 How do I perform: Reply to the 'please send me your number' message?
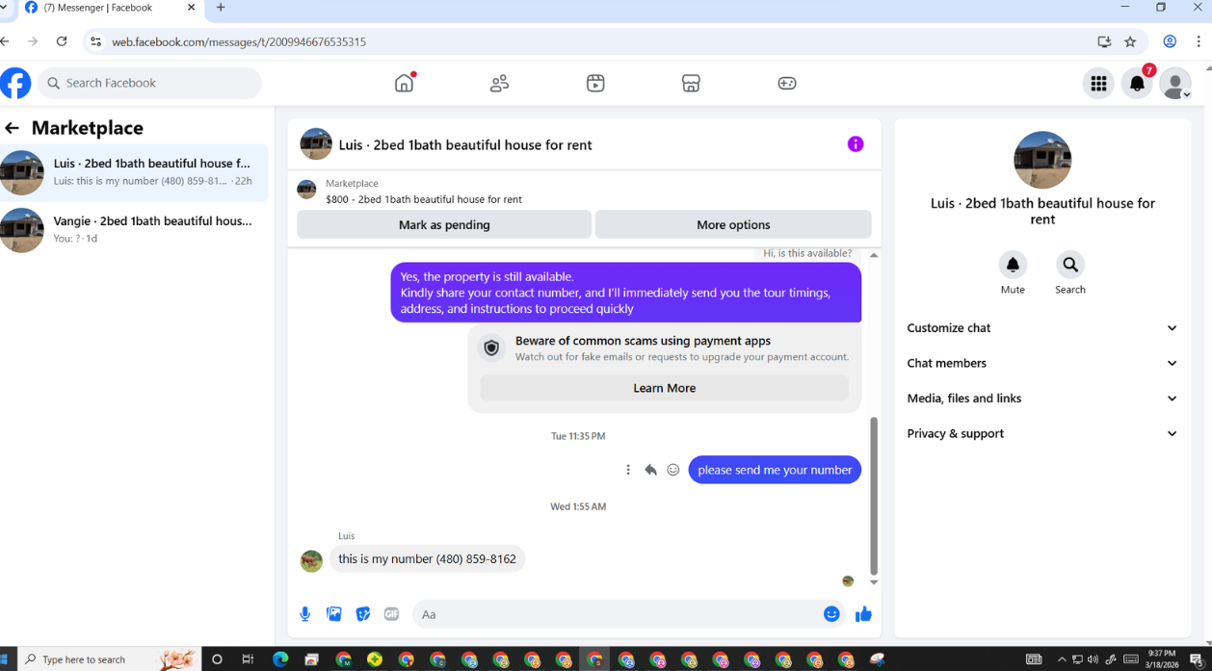[x=650, y=470]
